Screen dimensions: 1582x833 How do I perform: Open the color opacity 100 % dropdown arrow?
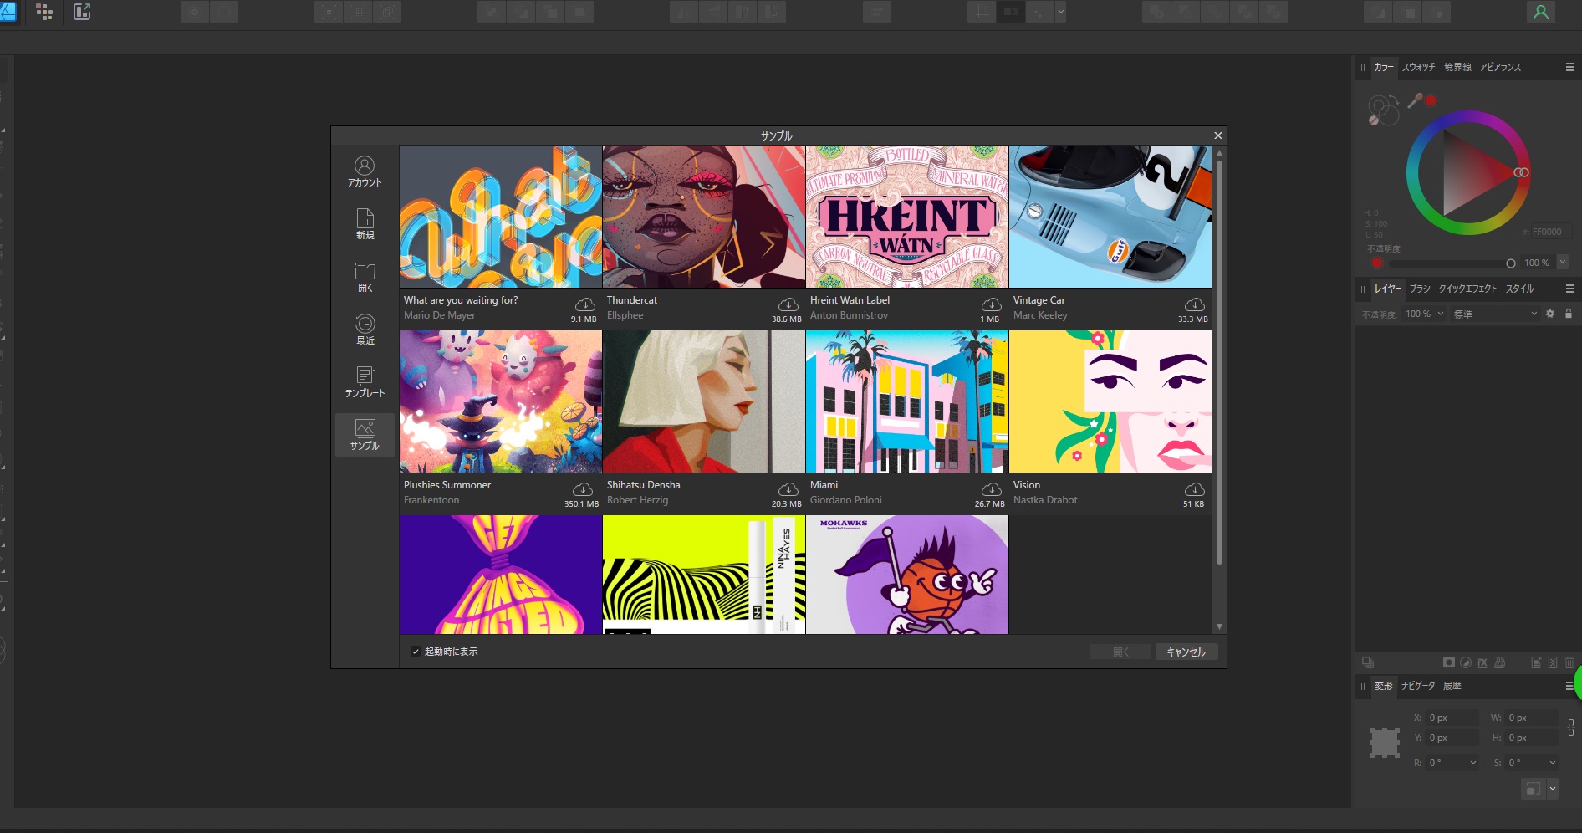(x=1562, y=263)
